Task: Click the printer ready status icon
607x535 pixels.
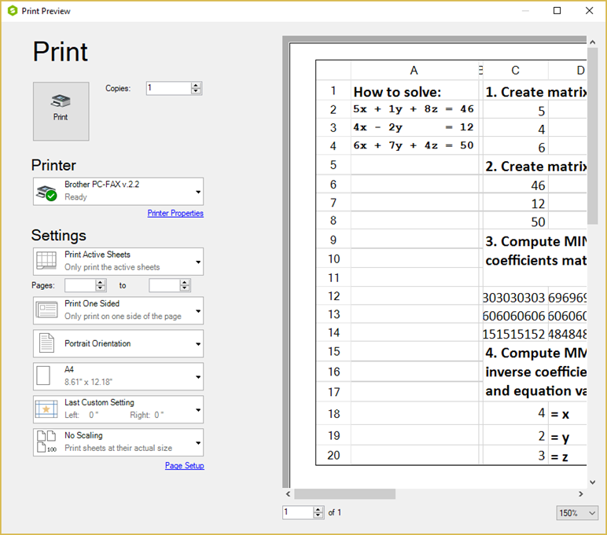Action: [46, 192]
